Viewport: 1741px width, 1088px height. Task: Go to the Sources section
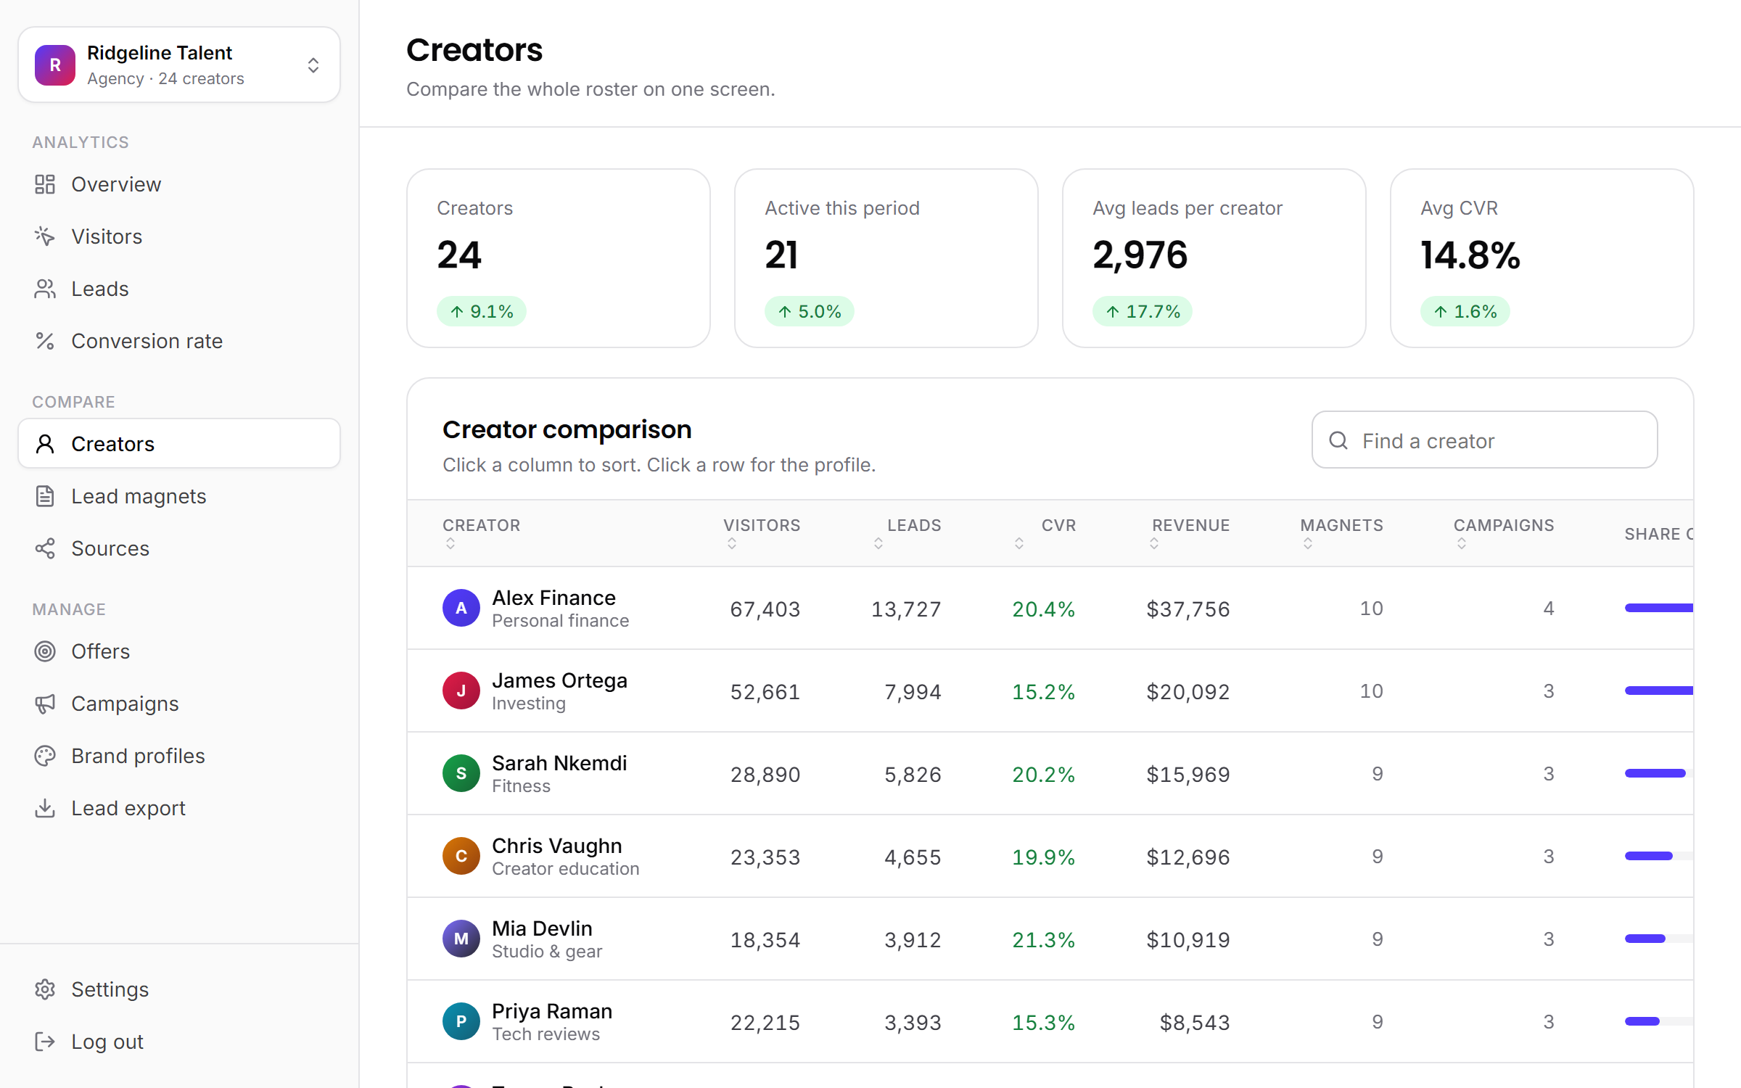179,548
